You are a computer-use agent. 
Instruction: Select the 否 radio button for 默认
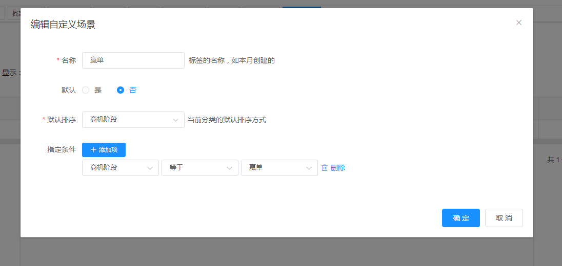pyautogui.click(x=121, y=90)
